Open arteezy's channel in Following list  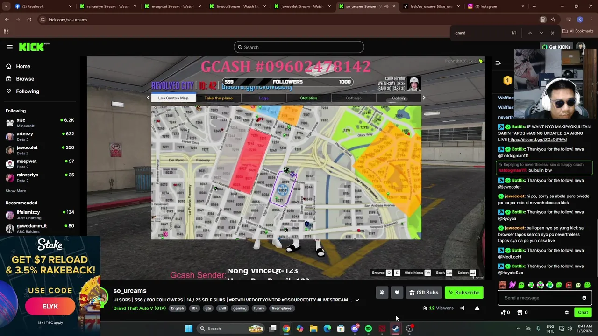(40, 136)
